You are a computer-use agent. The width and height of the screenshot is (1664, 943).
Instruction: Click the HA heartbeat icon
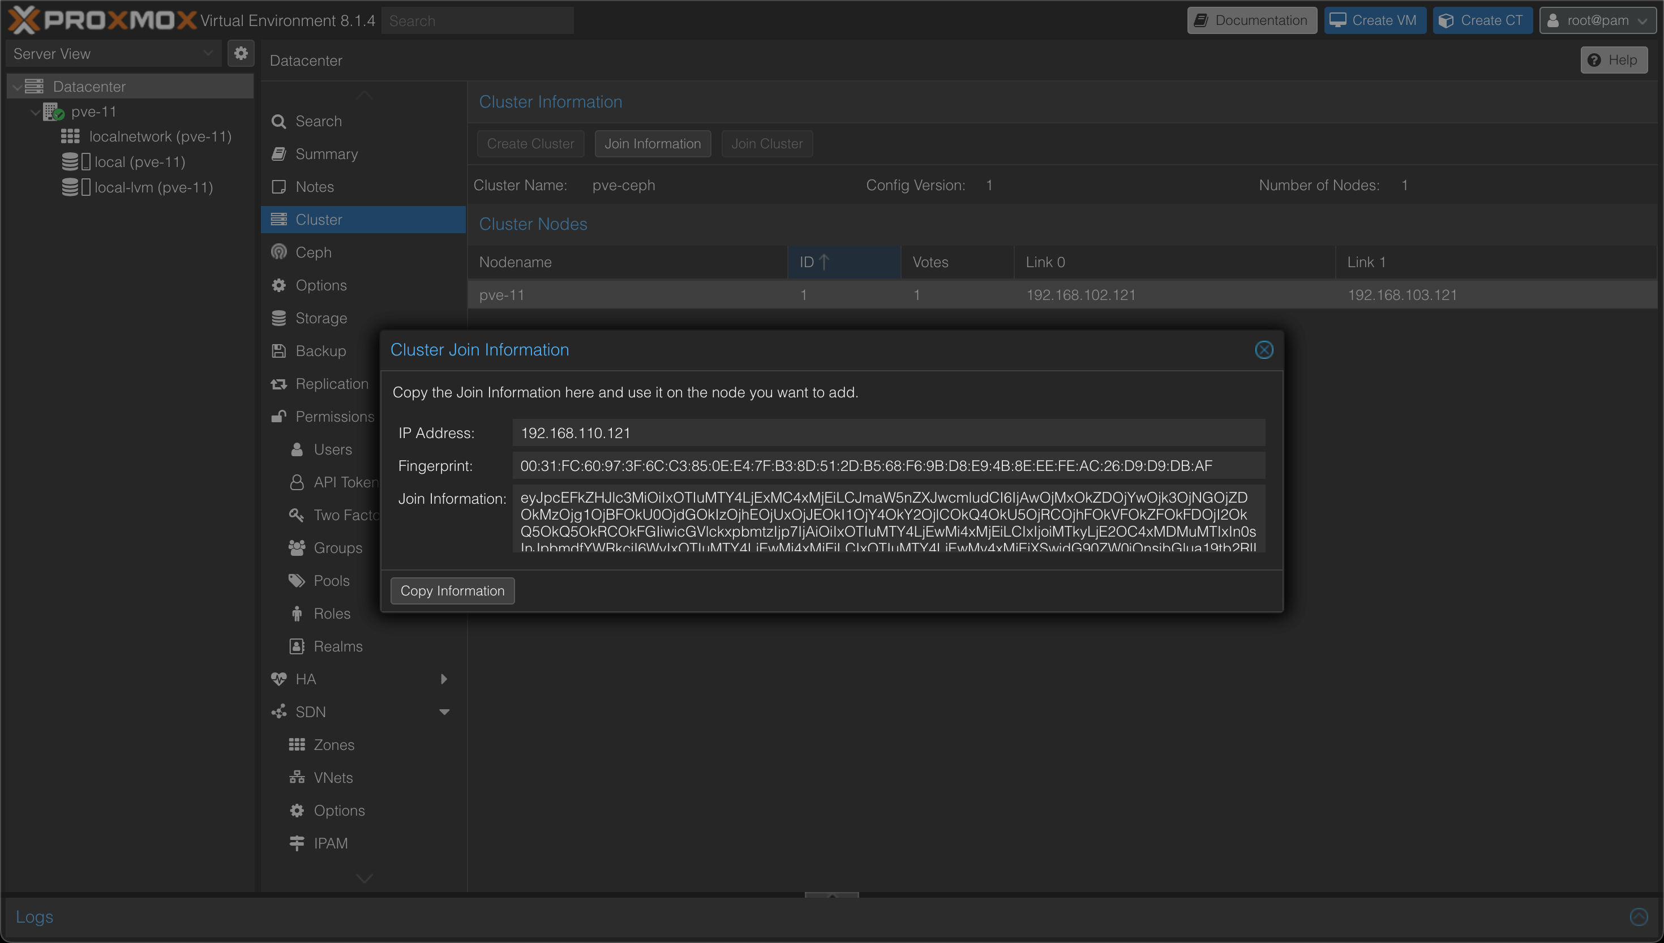pyautogui.click(x=279, y=679)
